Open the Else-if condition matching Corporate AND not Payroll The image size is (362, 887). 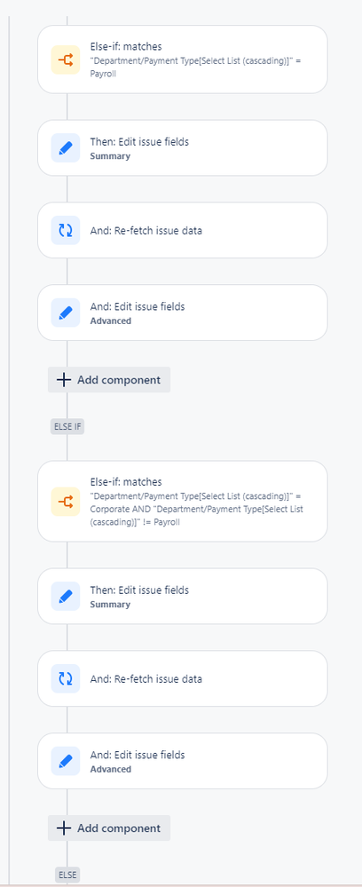tap(183, 501)
